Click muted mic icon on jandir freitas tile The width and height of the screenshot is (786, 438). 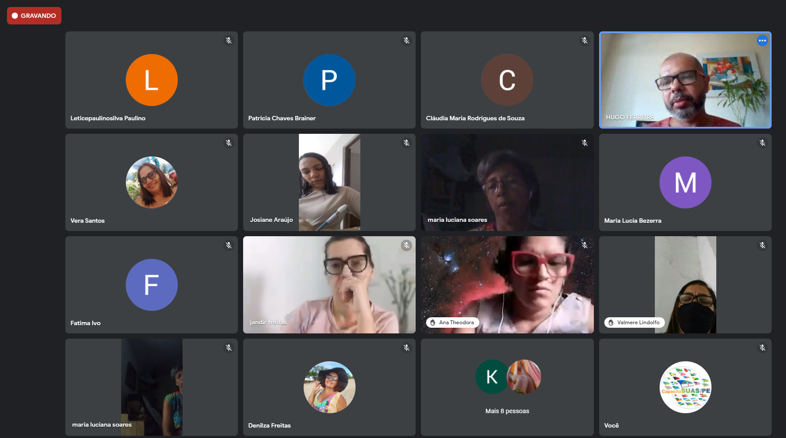(407, 245)
